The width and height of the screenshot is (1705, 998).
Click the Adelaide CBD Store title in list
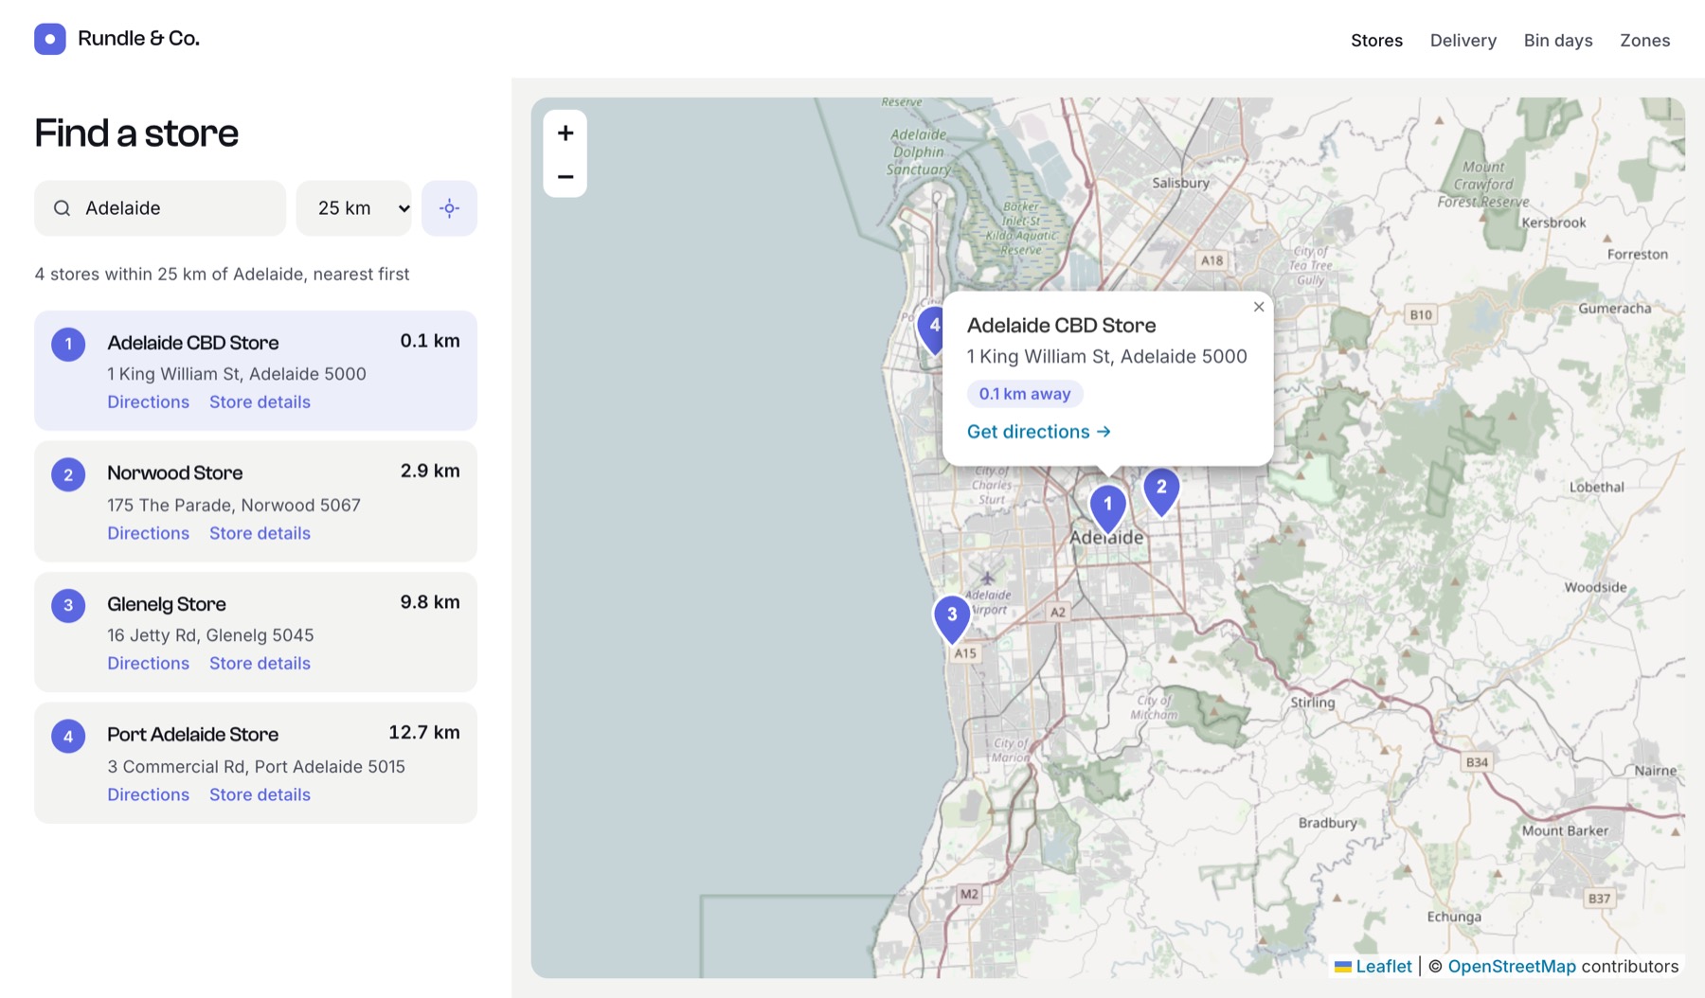click(x=192, y=343)
